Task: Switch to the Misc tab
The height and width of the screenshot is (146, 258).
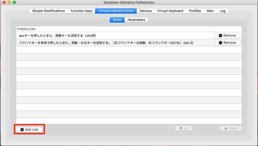Action: tap(210, 11)
